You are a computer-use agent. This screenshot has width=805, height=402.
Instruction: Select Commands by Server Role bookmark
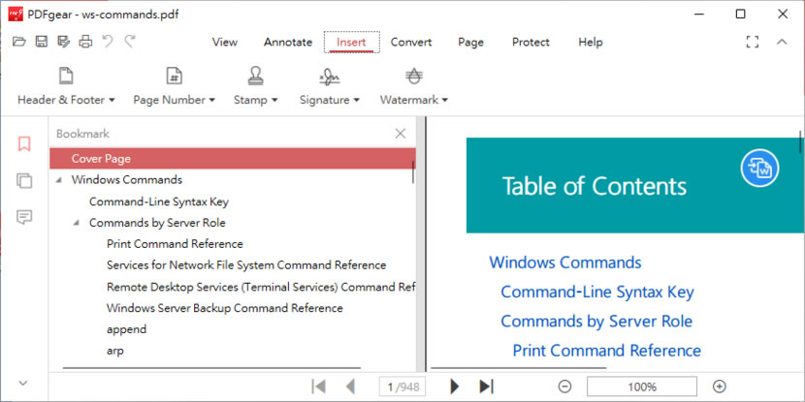(157, 223)
